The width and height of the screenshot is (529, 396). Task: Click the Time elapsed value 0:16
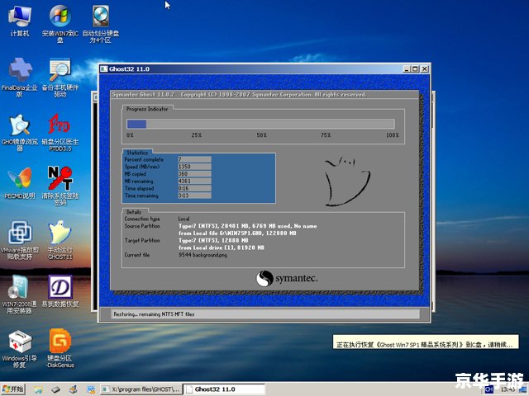coord(195,188)
